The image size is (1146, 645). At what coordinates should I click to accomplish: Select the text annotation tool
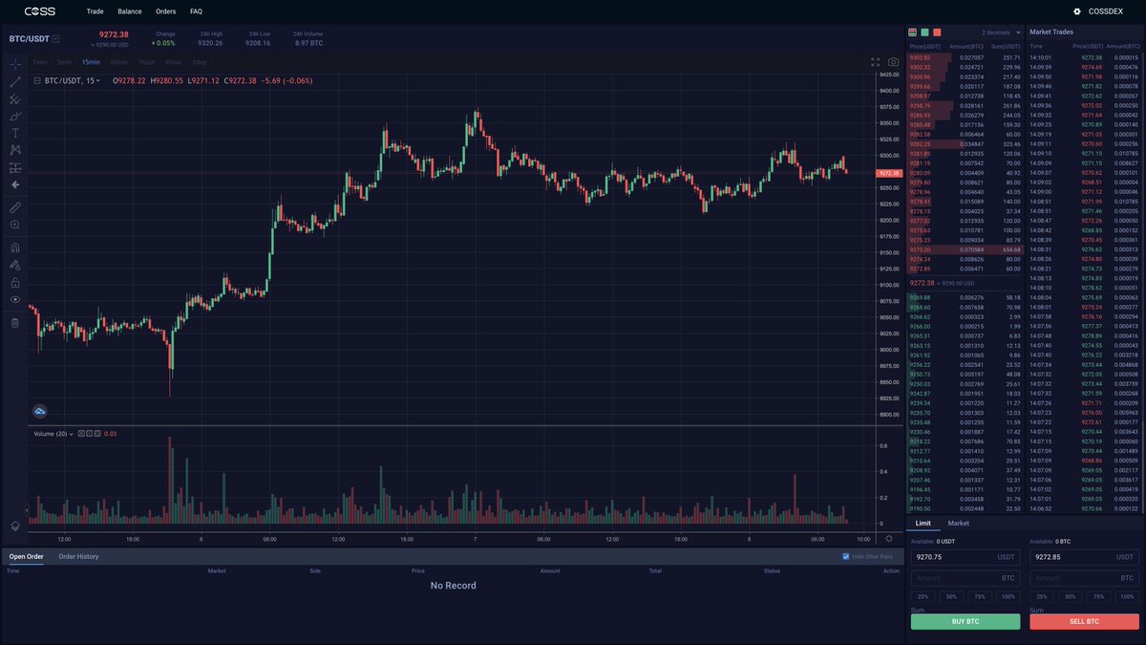pos(14,133)
